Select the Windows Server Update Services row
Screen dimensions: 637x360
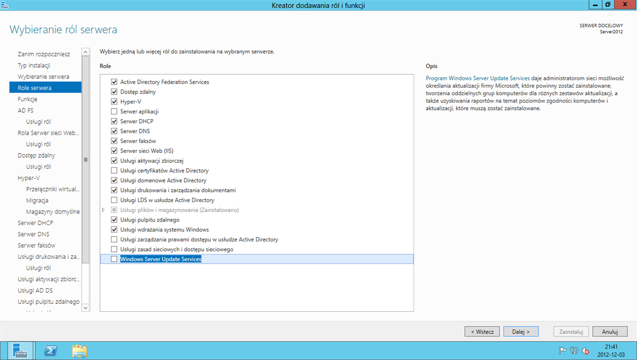257,259
